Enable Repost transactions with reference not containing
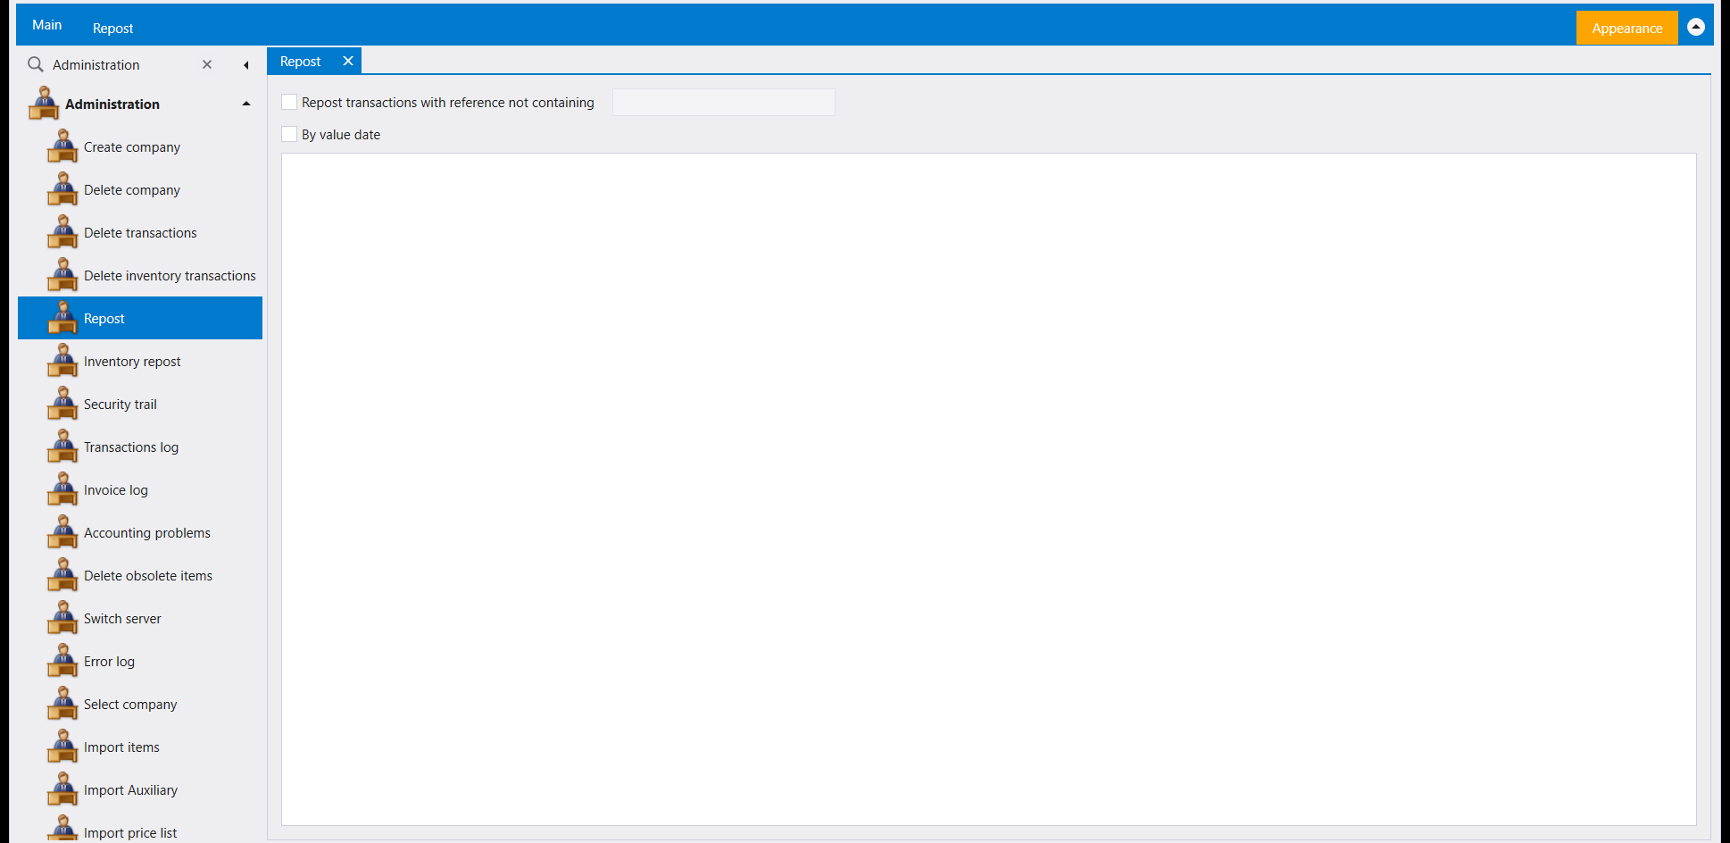 coord(289,102)
